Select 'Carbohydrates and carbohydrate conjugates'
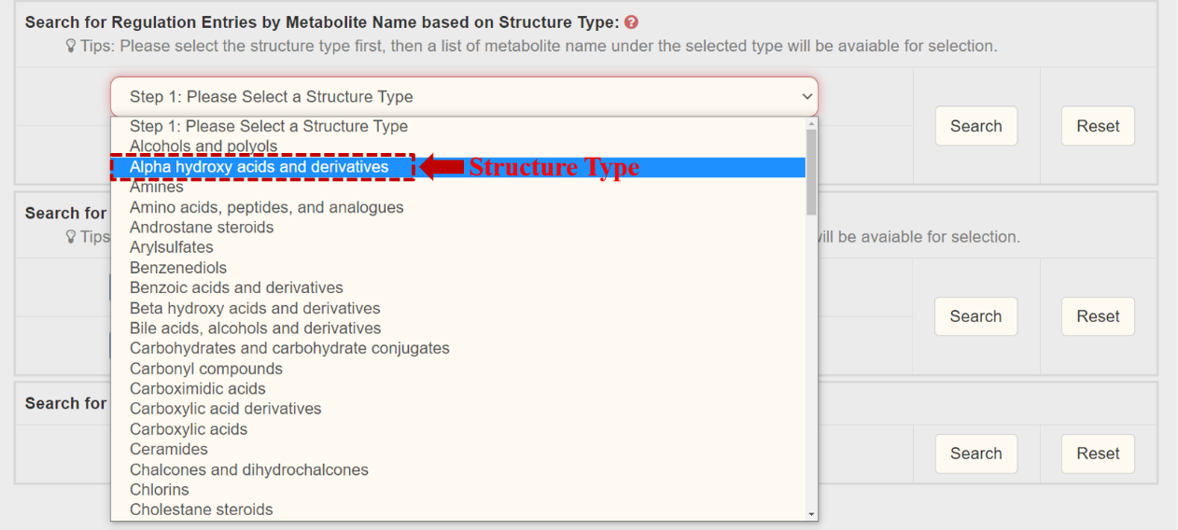Viewport: 1178px width, 530px height. tap(289, 349)
